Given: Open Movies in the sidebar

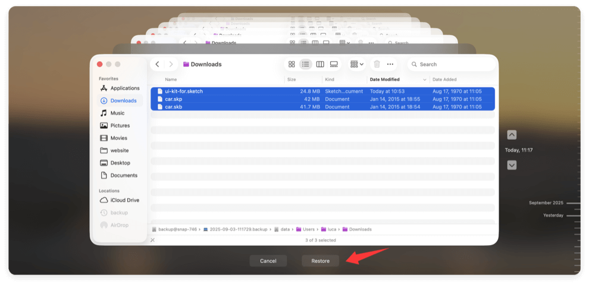Looking at the screenshot, I should [x=120, y=138].
